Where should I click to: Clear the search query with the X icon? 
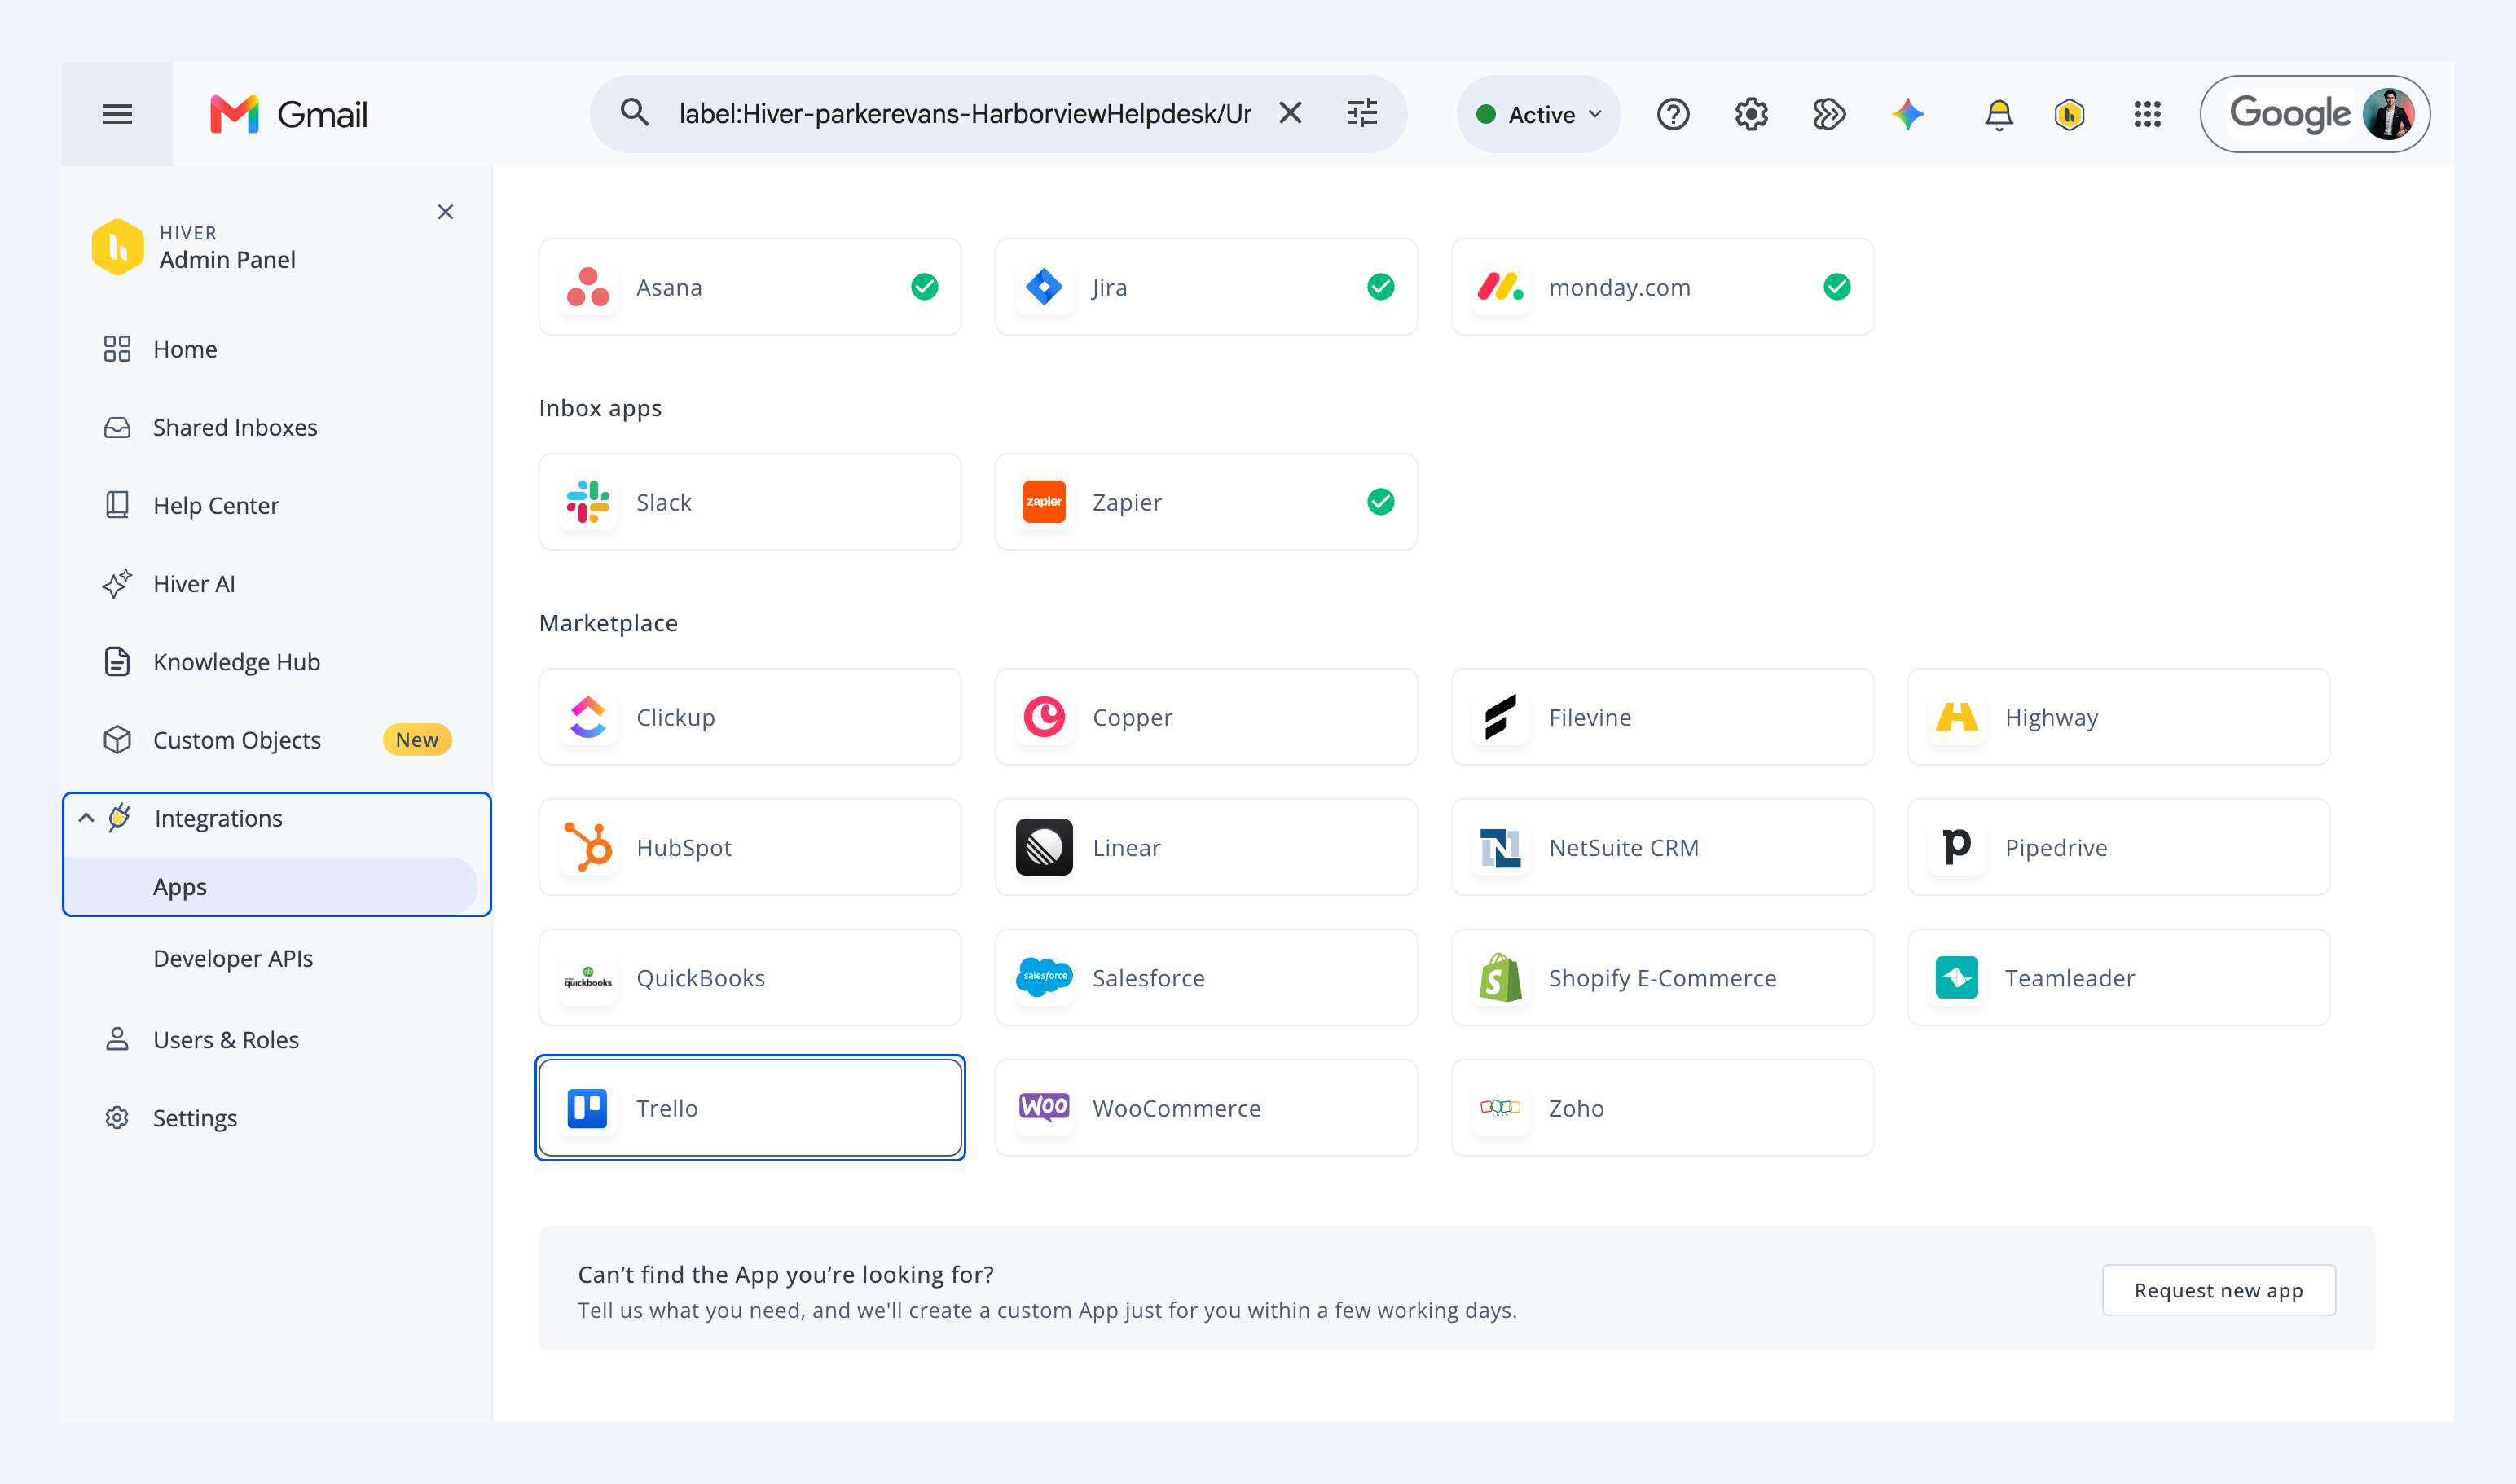click(x=1291, y=113)
